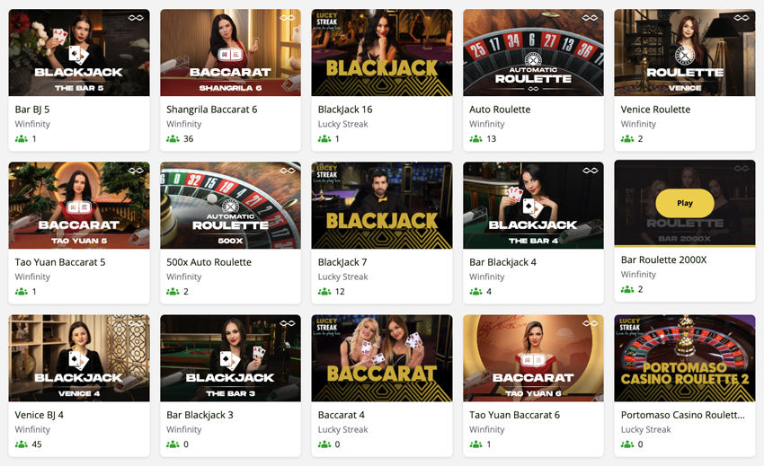Click players icon under Shangrila Baccarat 6
The image size is (764, 466).
173,139
